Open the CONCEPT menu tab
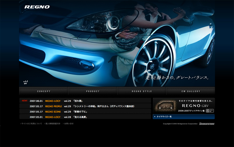 [44, 91]
